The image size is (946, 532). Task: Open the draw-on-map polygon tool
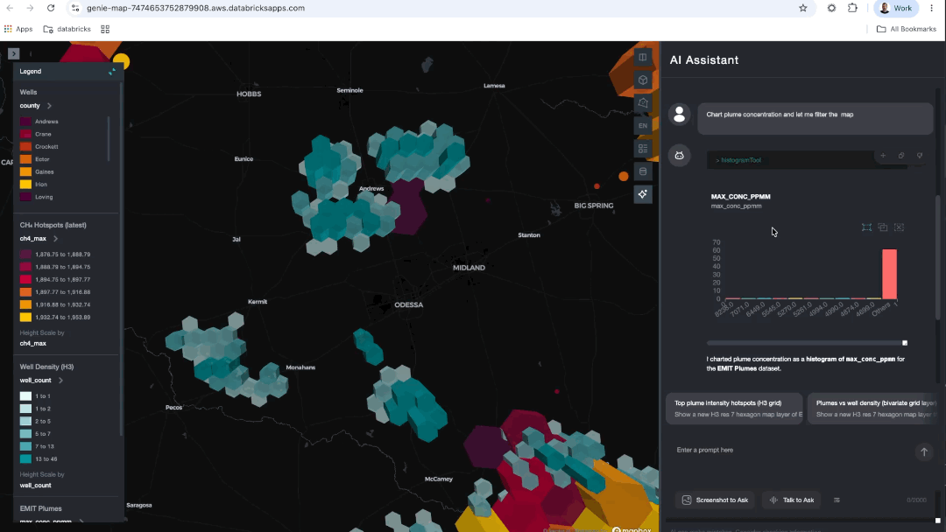tap(643, 103)
